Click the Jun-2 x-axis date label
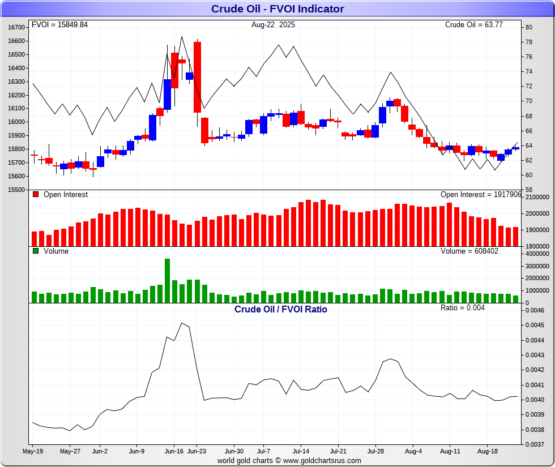 100,452
